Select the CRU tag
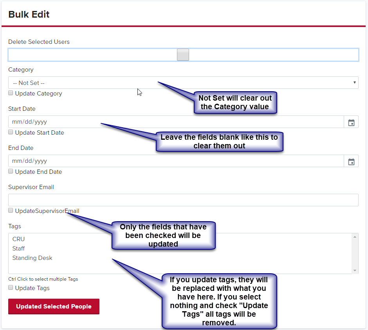Image resolution: width=368 pixels, height=330 pixels. 18,239
